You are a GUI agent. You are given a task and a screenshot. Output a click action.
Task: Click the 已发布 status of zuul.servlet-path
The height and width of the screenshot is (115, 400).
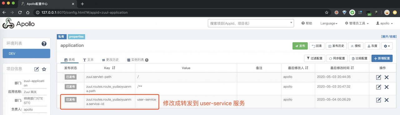[70, 77]
